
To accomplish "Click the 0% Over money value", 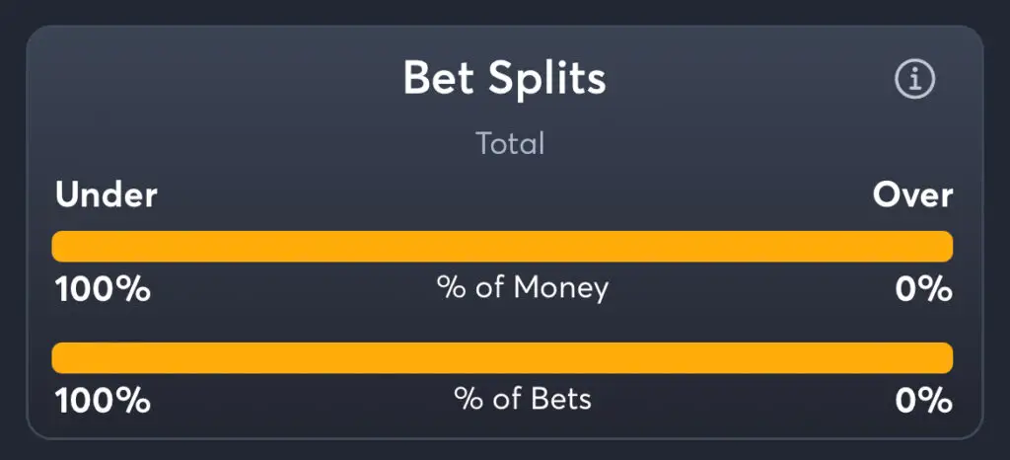I will (x=923, y=289).
